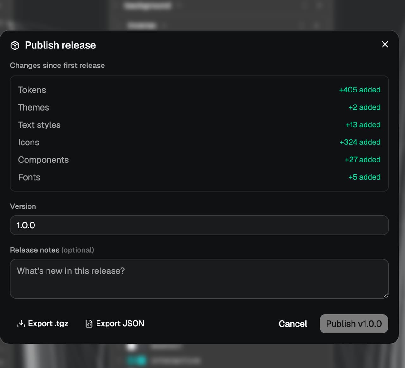Screen dimensions: 405x368
Task: Click the +13 added count
Action: pos(363,125)
